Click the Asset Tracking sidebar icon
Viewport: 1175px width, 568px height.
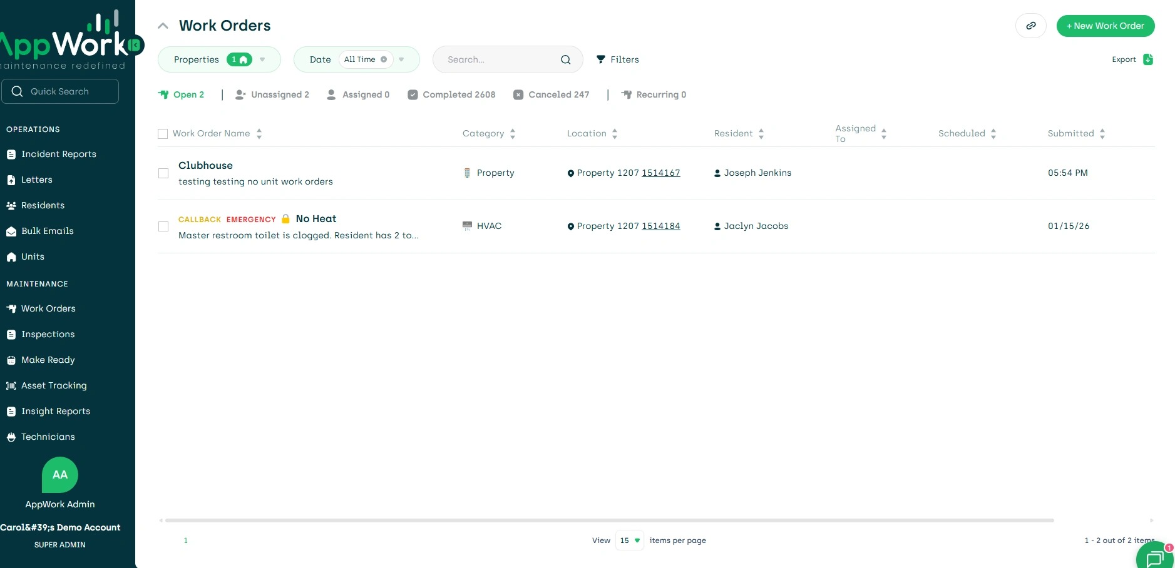[x=11, y=386]
